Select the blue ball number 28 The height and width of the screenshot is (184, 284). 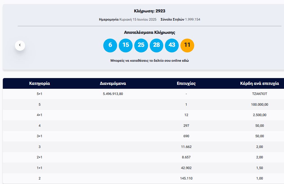click(x=156, y=45)
